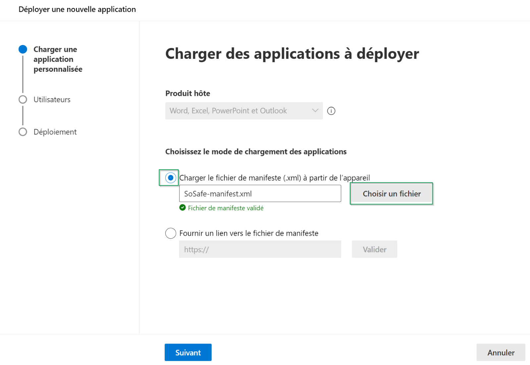Click the info icon beside Produit hôte
530x365 pixels.
pyautogui.click(x=331, y=111)
